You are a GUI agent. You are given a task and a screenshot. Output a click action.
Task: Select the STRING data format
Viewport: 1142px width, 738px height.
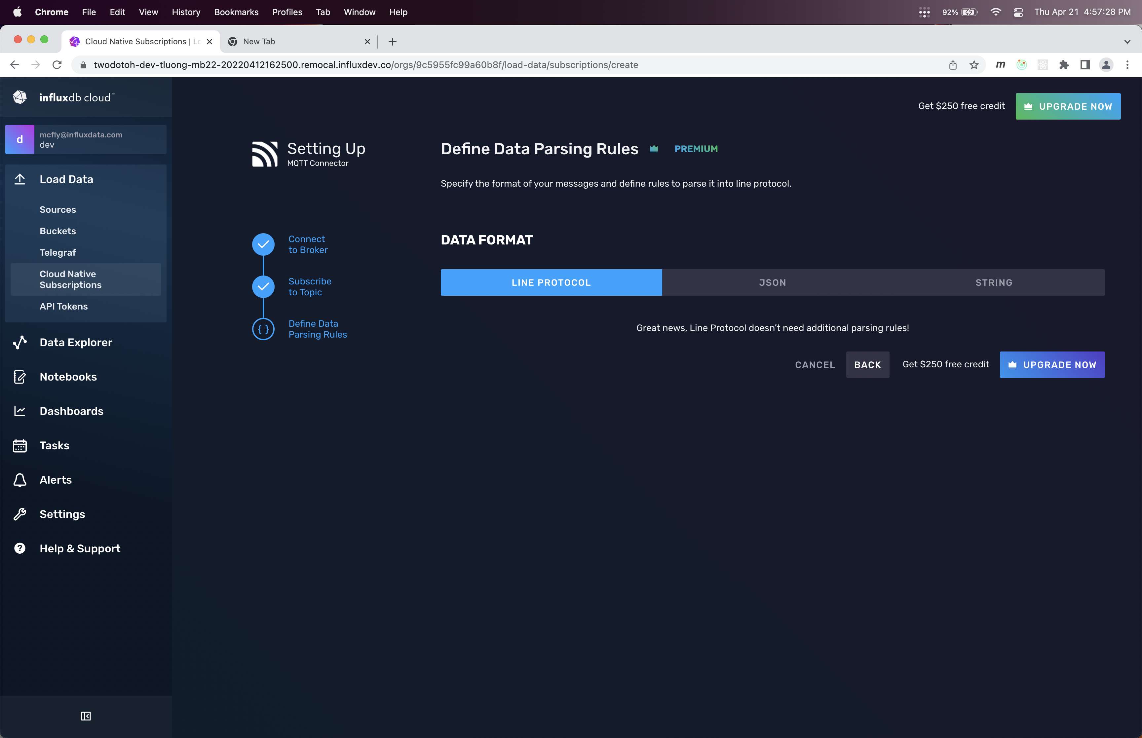994,282
